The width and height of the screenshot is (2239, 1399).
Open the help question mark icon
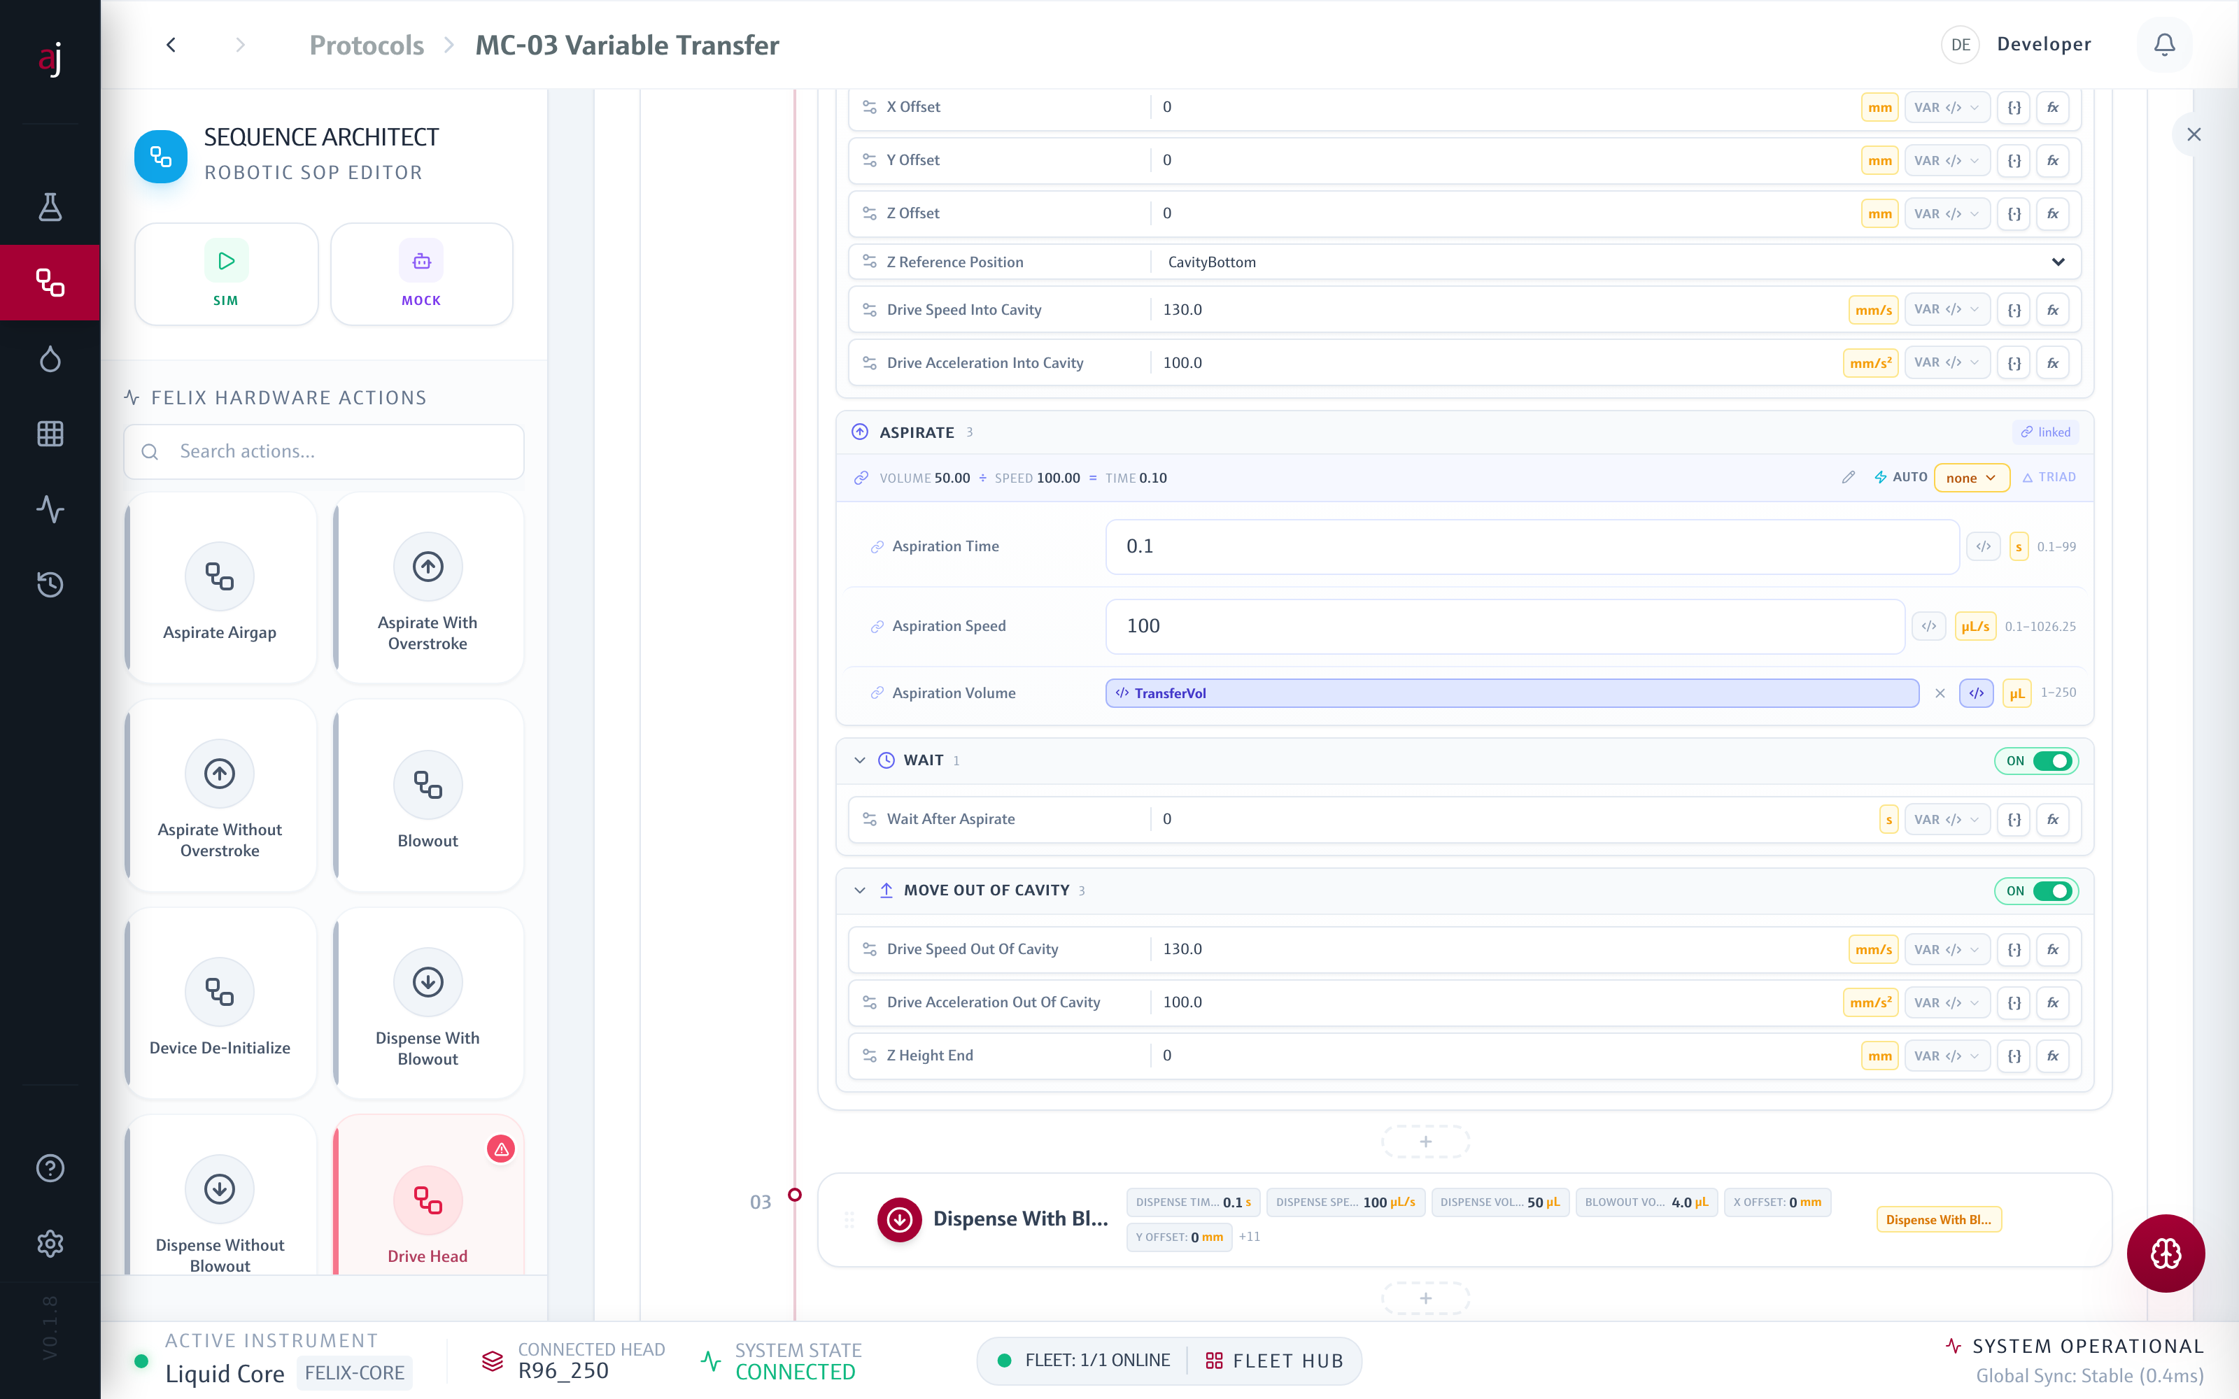[50, 1167]
